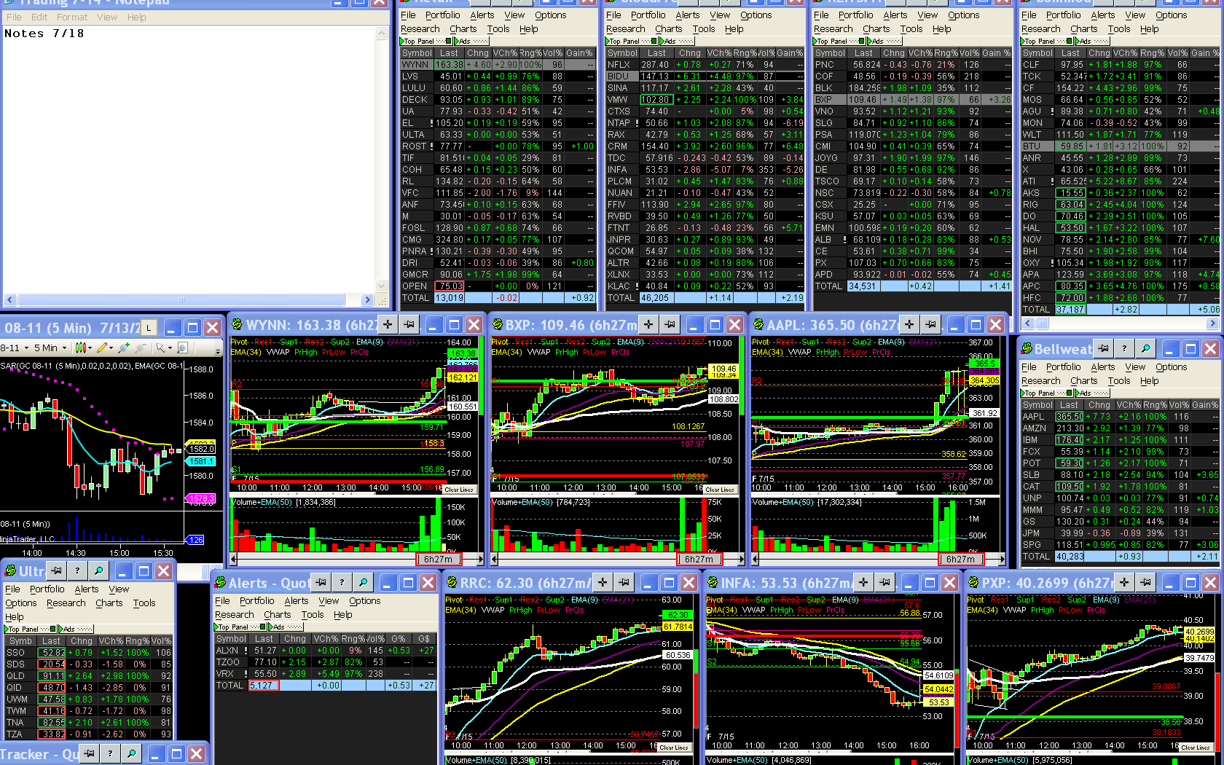
Task: Toggle the Ads panel in the PNC watchlist window
Action: tap(886, 41)
